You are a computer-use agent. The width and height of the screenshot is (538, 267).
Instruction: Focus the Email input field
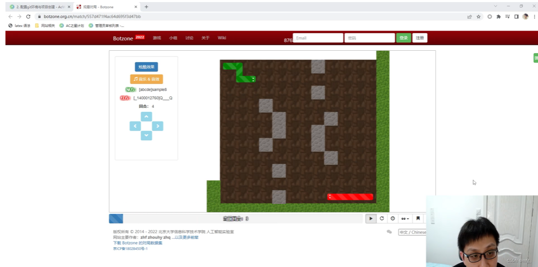click(318, 38)
